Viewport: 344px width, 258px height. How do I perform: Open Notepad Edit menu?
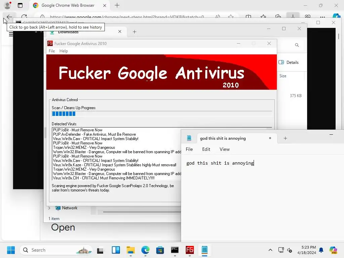tap(206, 149)
